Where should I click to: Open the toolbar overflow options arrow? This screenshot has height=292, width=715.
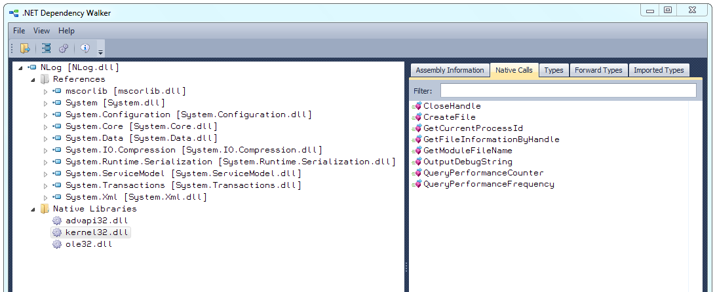coord(100,53)
